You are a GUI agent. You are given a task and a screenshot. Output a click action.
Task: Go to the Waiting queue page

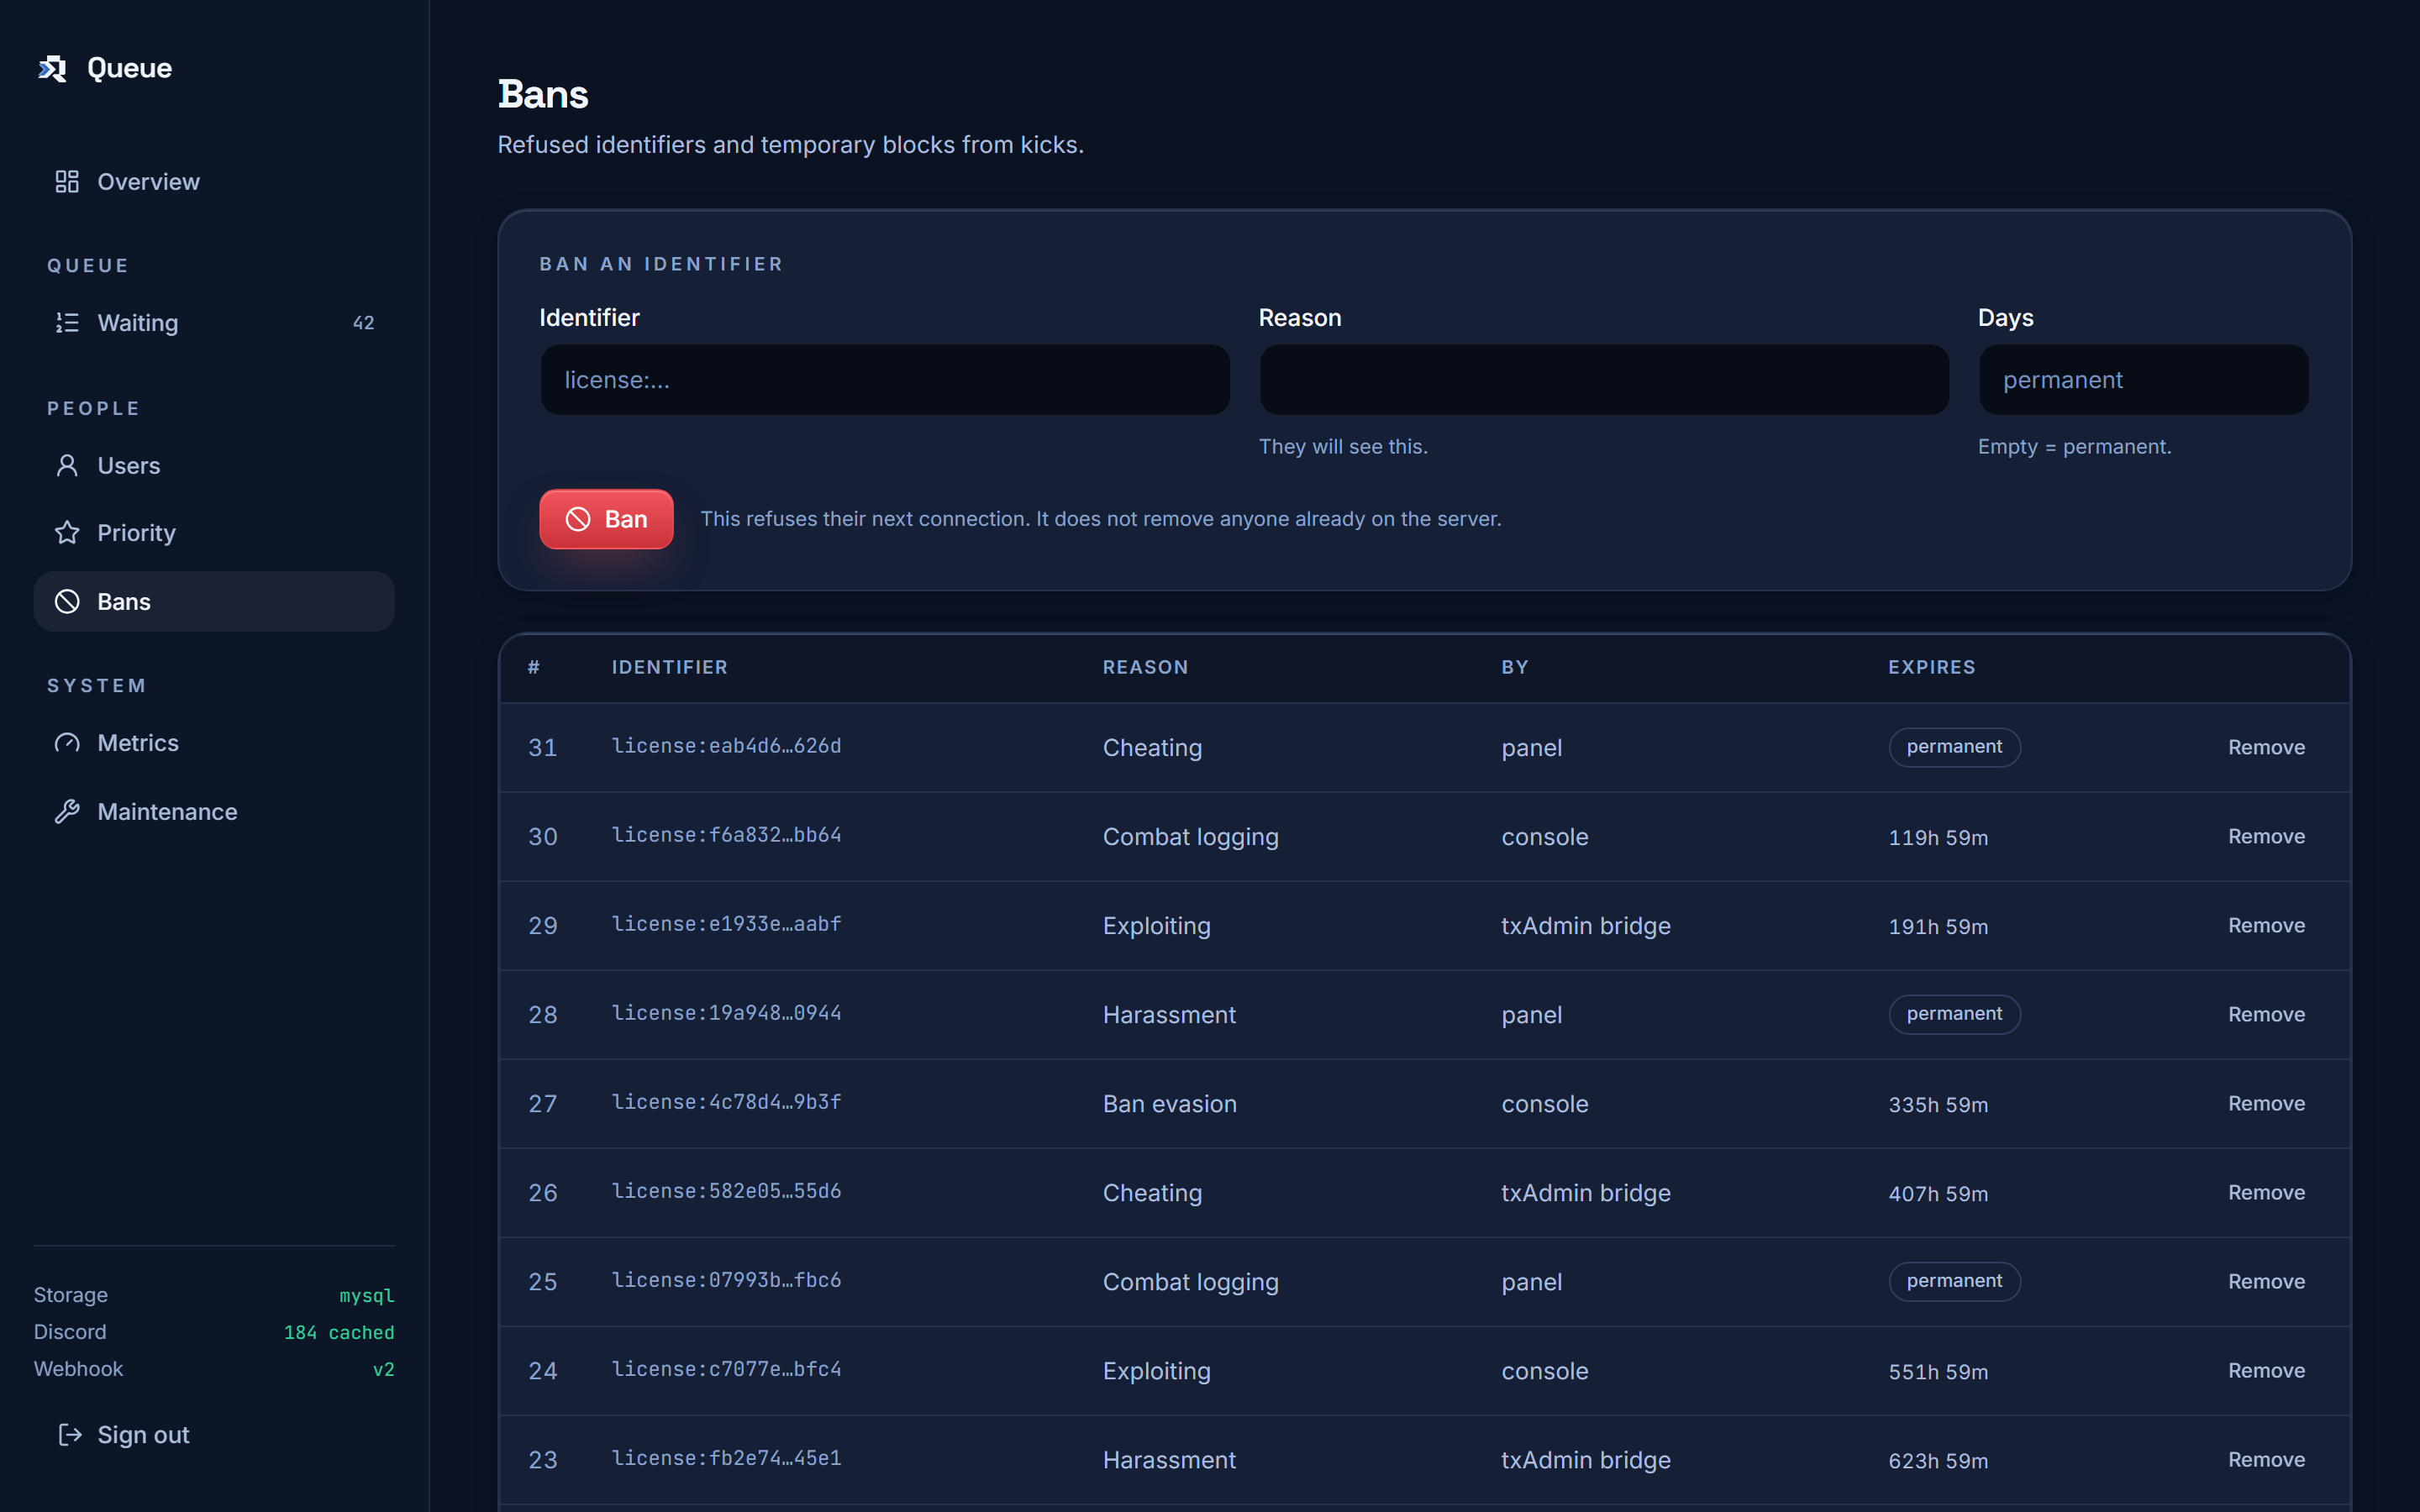pyautogui.click(x=214, y=323)
